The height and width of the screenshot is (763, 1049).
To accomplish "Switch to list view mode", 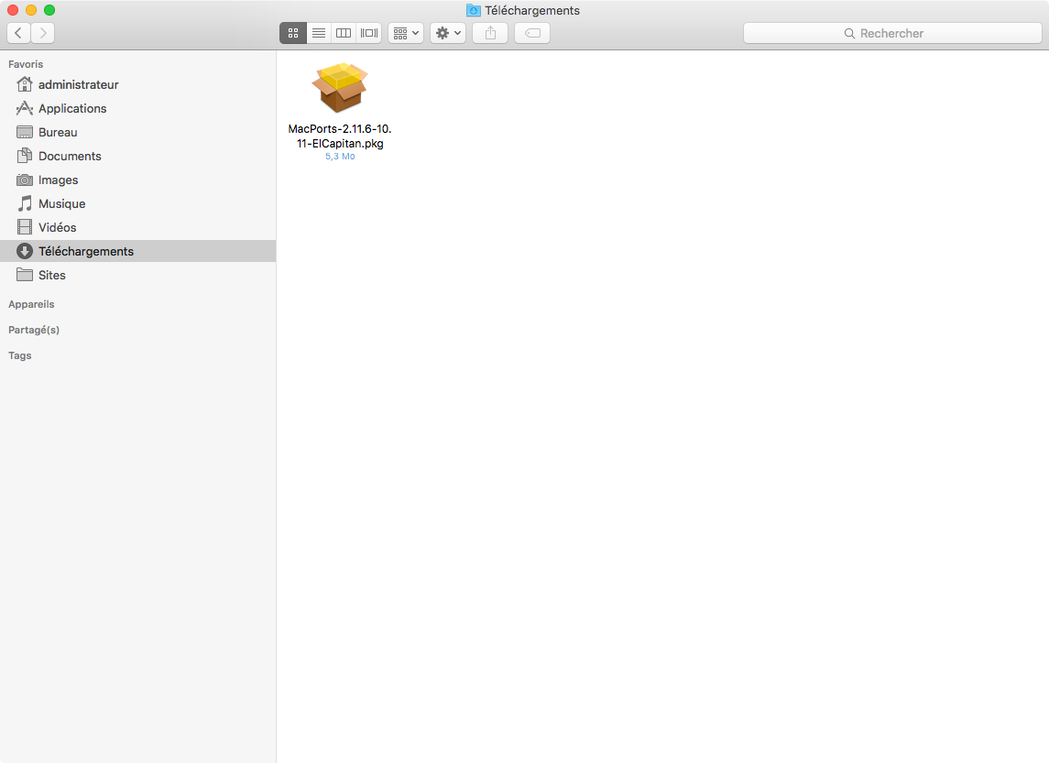I will tap(319, 33).
